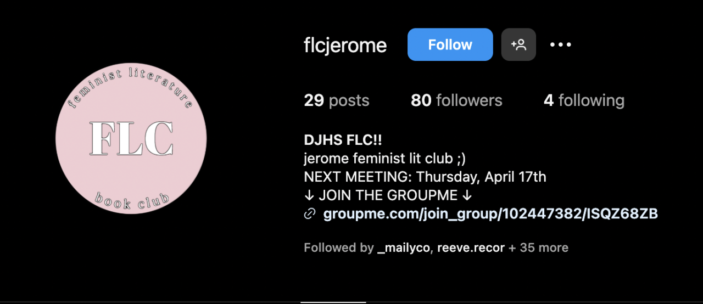Open the 4 following list
Image resolution: width=703 pixels, height=304 pixels.
pyautogui.click(x=584, y=100)
